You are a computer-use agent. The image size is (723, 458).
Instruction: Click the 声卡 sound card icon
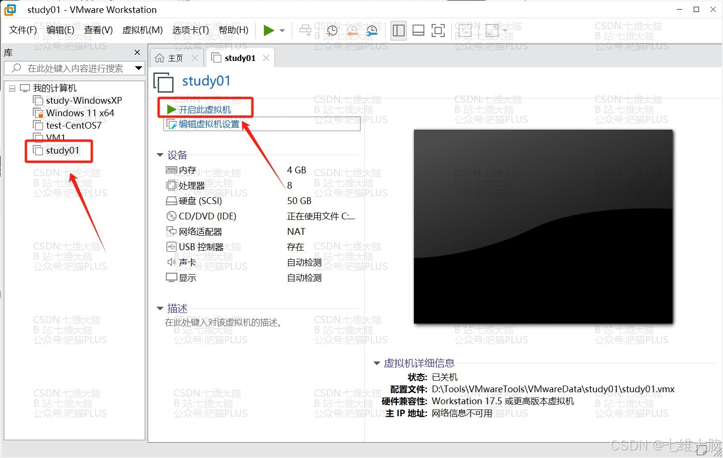point(171,262)
